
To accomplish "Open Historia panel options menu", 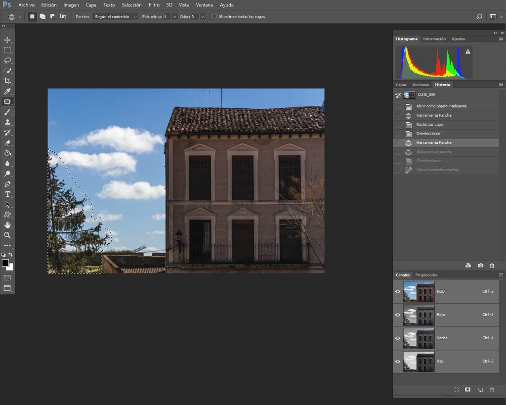I will [501, 85].
